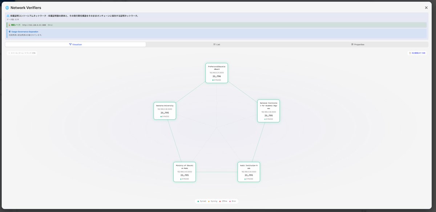Click the List tab lines icon

pyautogui.click(x=214, y=44)
